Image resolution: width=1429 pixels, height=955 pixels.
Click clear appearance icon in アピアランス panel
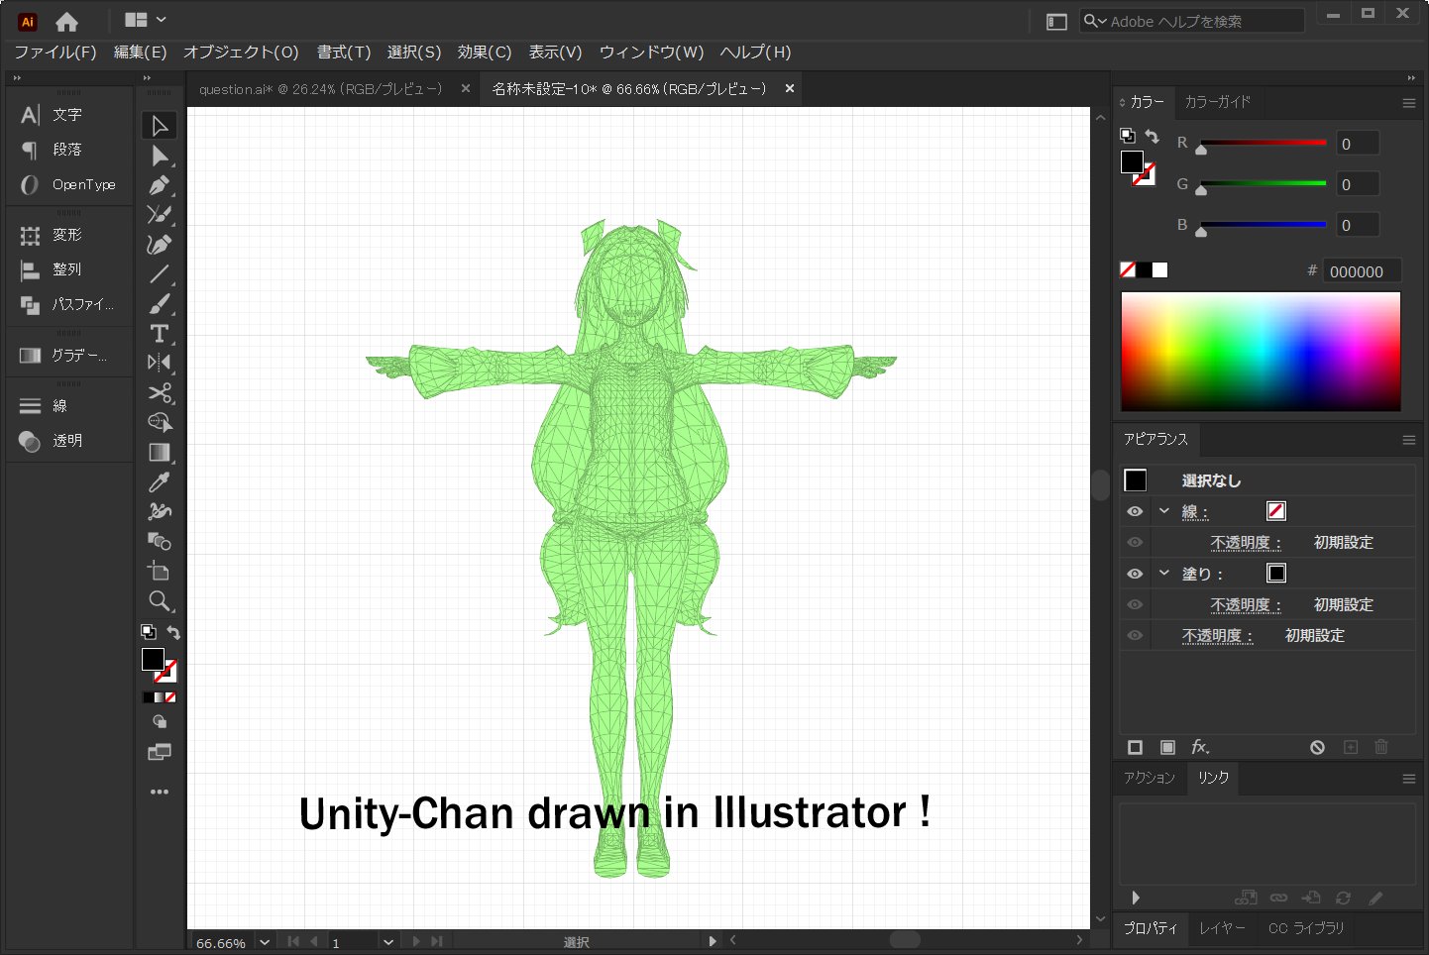[x=1317, y=747]
